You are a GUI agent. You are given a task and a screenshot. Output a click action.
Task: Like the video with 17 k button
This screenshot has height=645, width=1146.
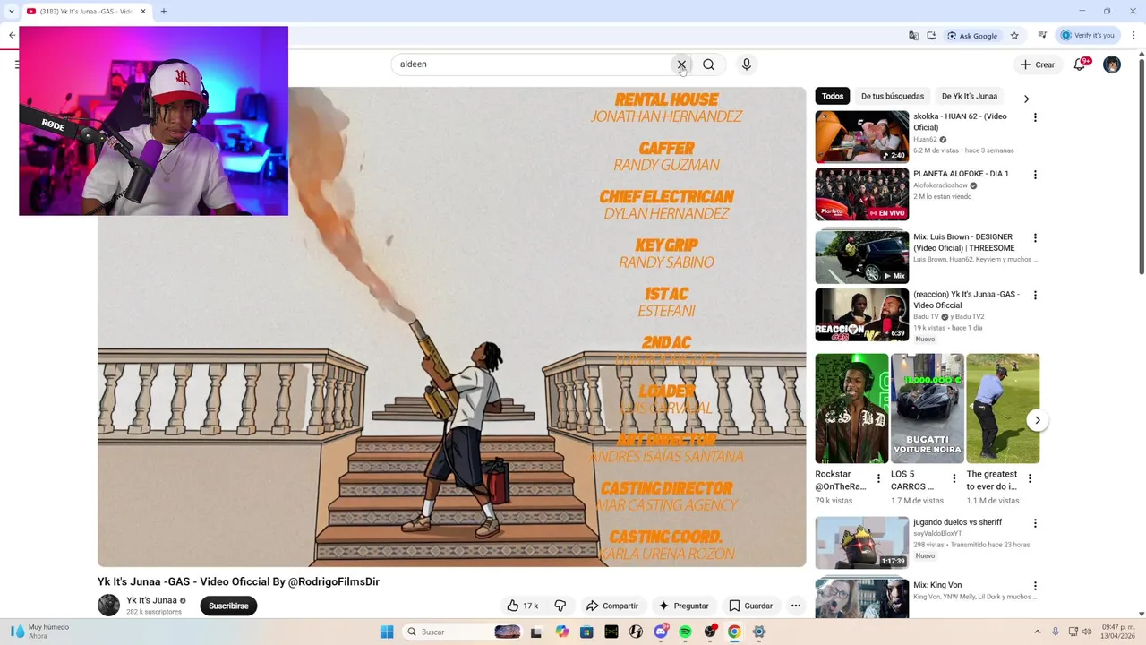pyautogui.click(x=522, y=606)
